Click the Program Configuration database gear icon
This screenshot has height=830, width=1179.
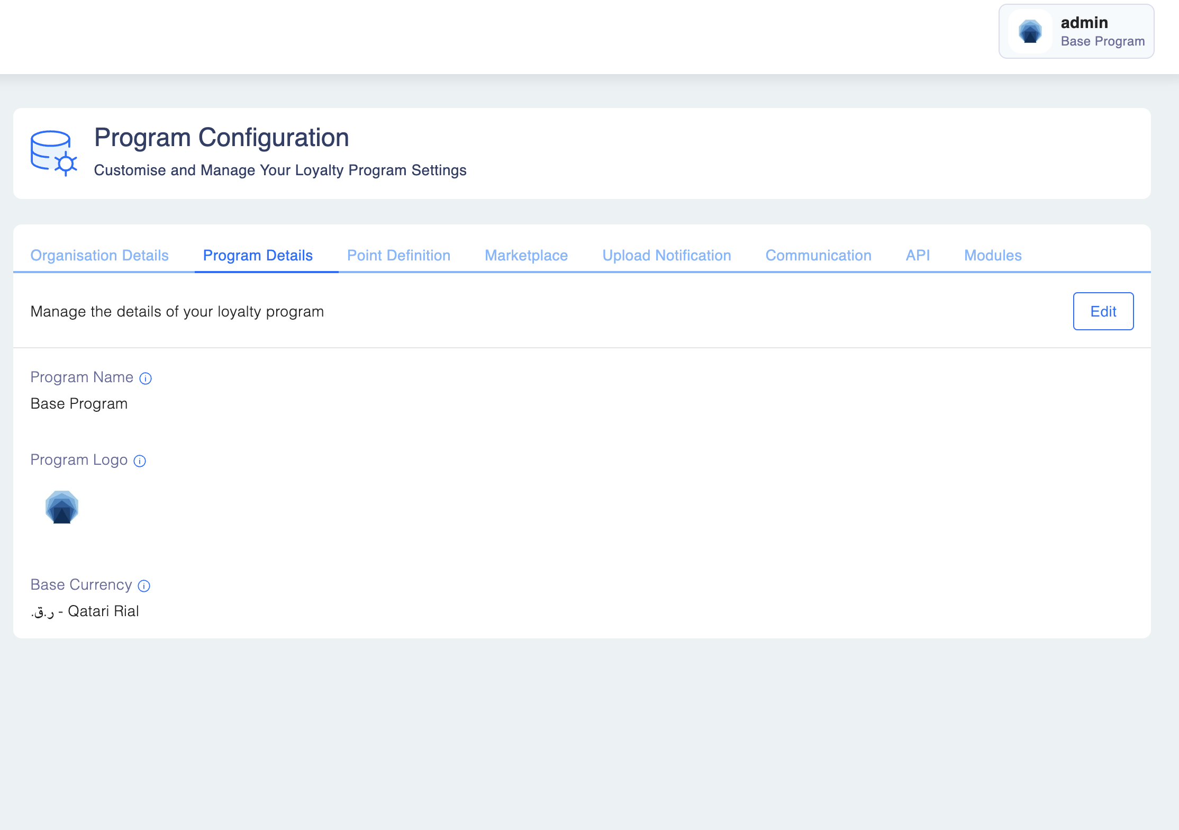click(x=53, y=154)
